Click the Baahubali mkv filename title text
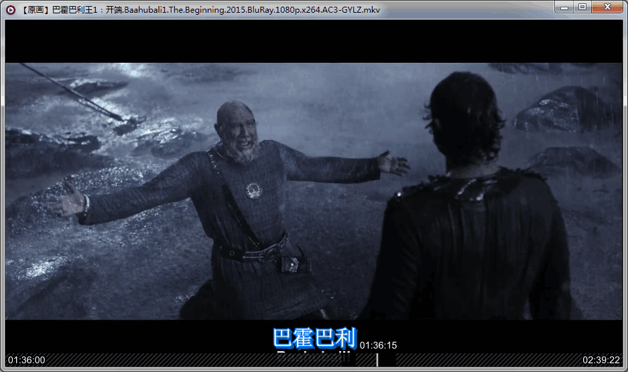The height and width of the screenshot is (372, 628). (201, 9)
